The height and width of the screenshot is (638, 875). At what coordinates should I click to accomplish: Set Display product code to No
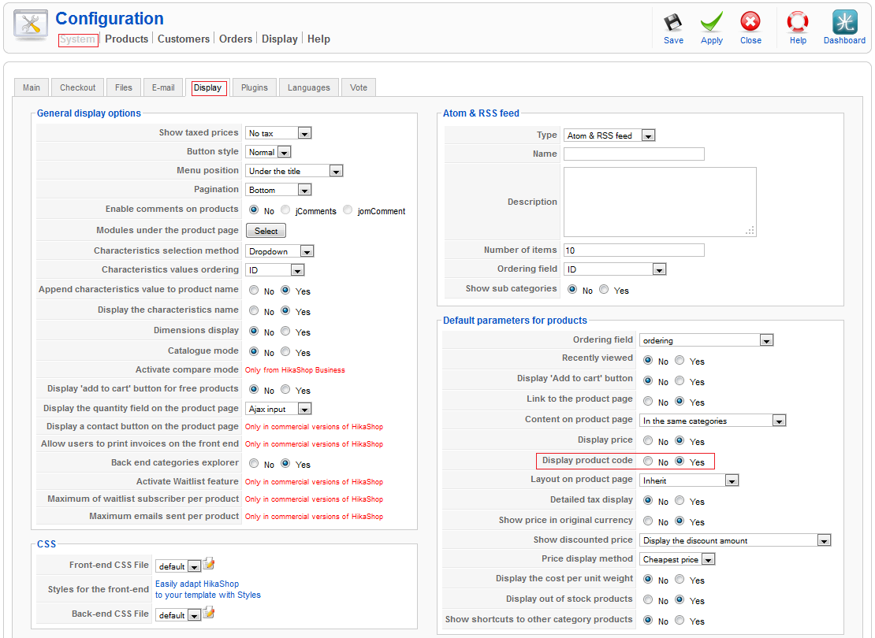point(648,462)
